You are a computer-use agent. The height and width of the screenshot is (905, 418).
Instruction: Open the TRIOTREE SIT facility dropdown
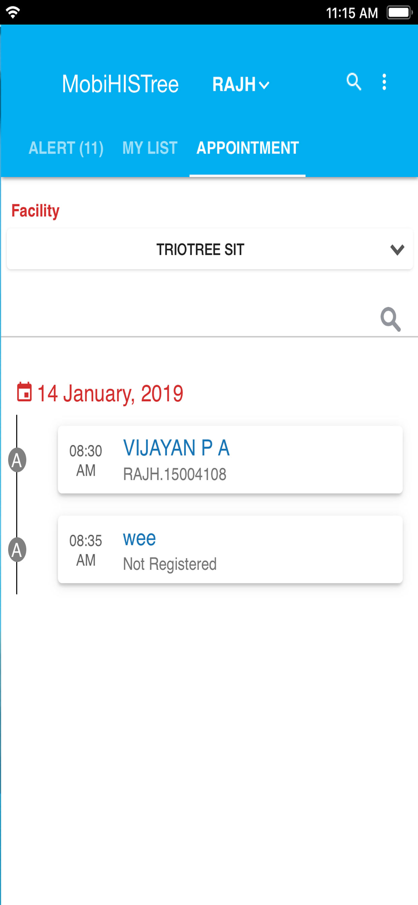pyautogui.click(x=209, y=249)
